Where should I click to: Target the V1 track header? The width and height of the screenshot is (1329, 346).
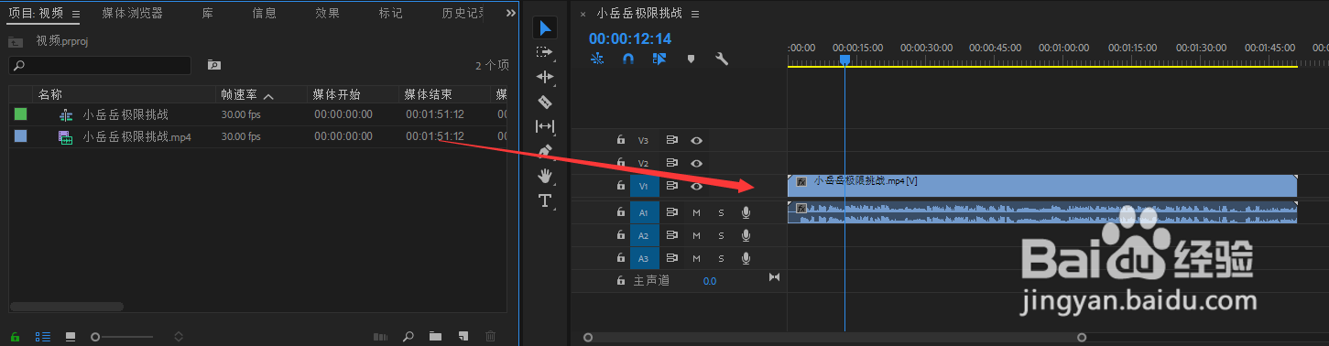click(x=644, y=186)
